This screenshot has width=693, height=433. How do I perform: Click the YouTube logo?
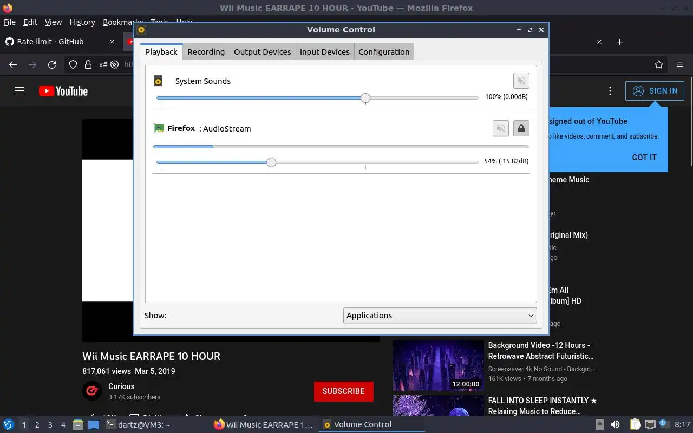click(x=63, y=91)
